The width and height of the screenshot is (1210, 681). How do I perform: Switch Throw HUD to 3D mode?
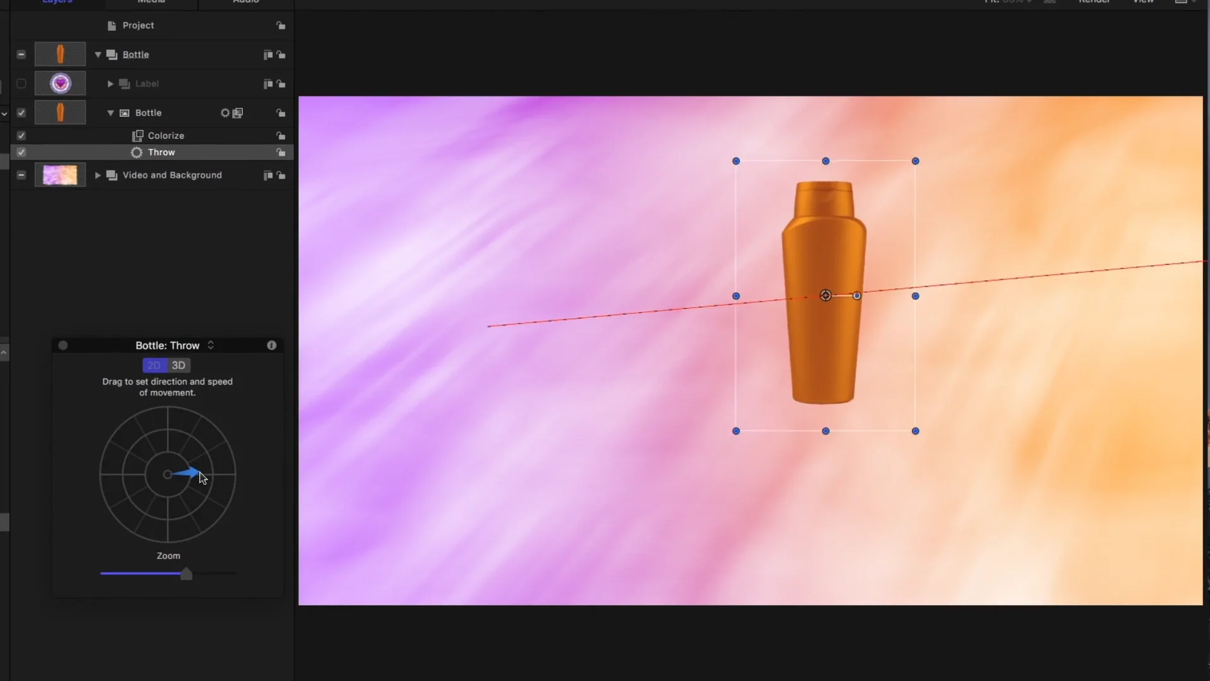click(x=178, y=365)
